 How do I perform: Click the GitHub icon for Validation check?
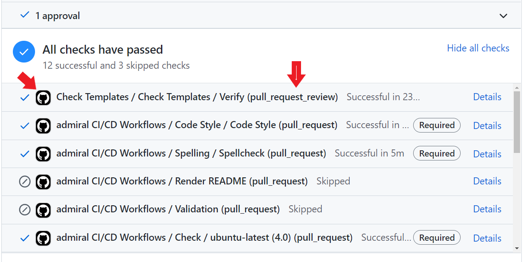tap(43, 209)
